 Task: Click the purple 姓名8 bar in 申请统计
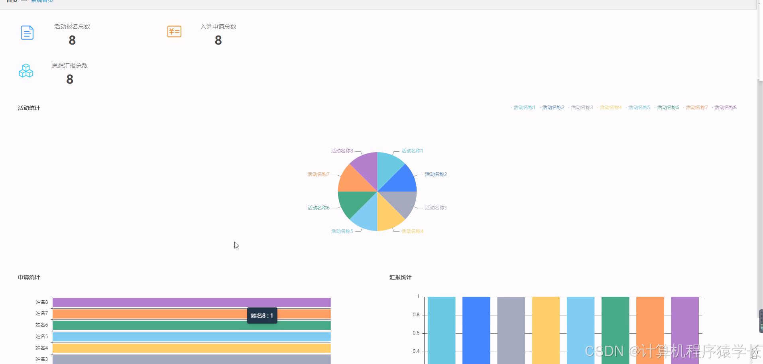pos(192,302)
